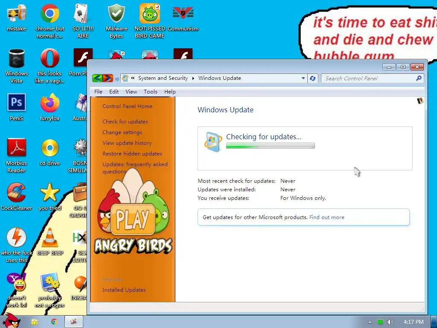Image resolution: width=437 pixels, height=328 pixels.
Task: Open the 'probably not a rogue' icon
Action: click(50, 290)
